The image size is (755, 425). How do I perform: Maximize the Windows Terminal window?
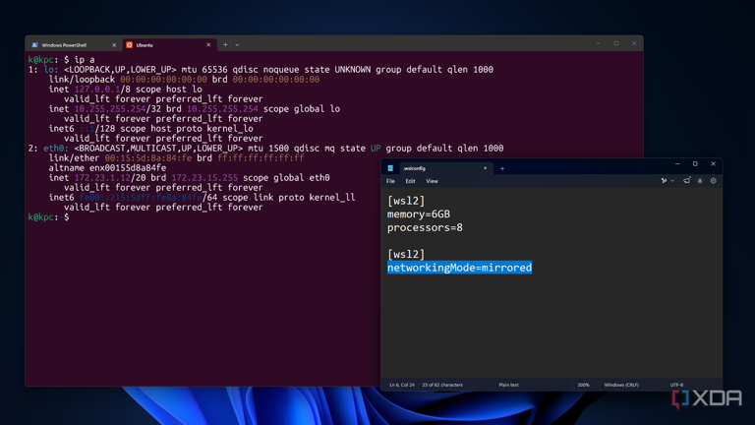pyautogui.click(x=615, y=43)
